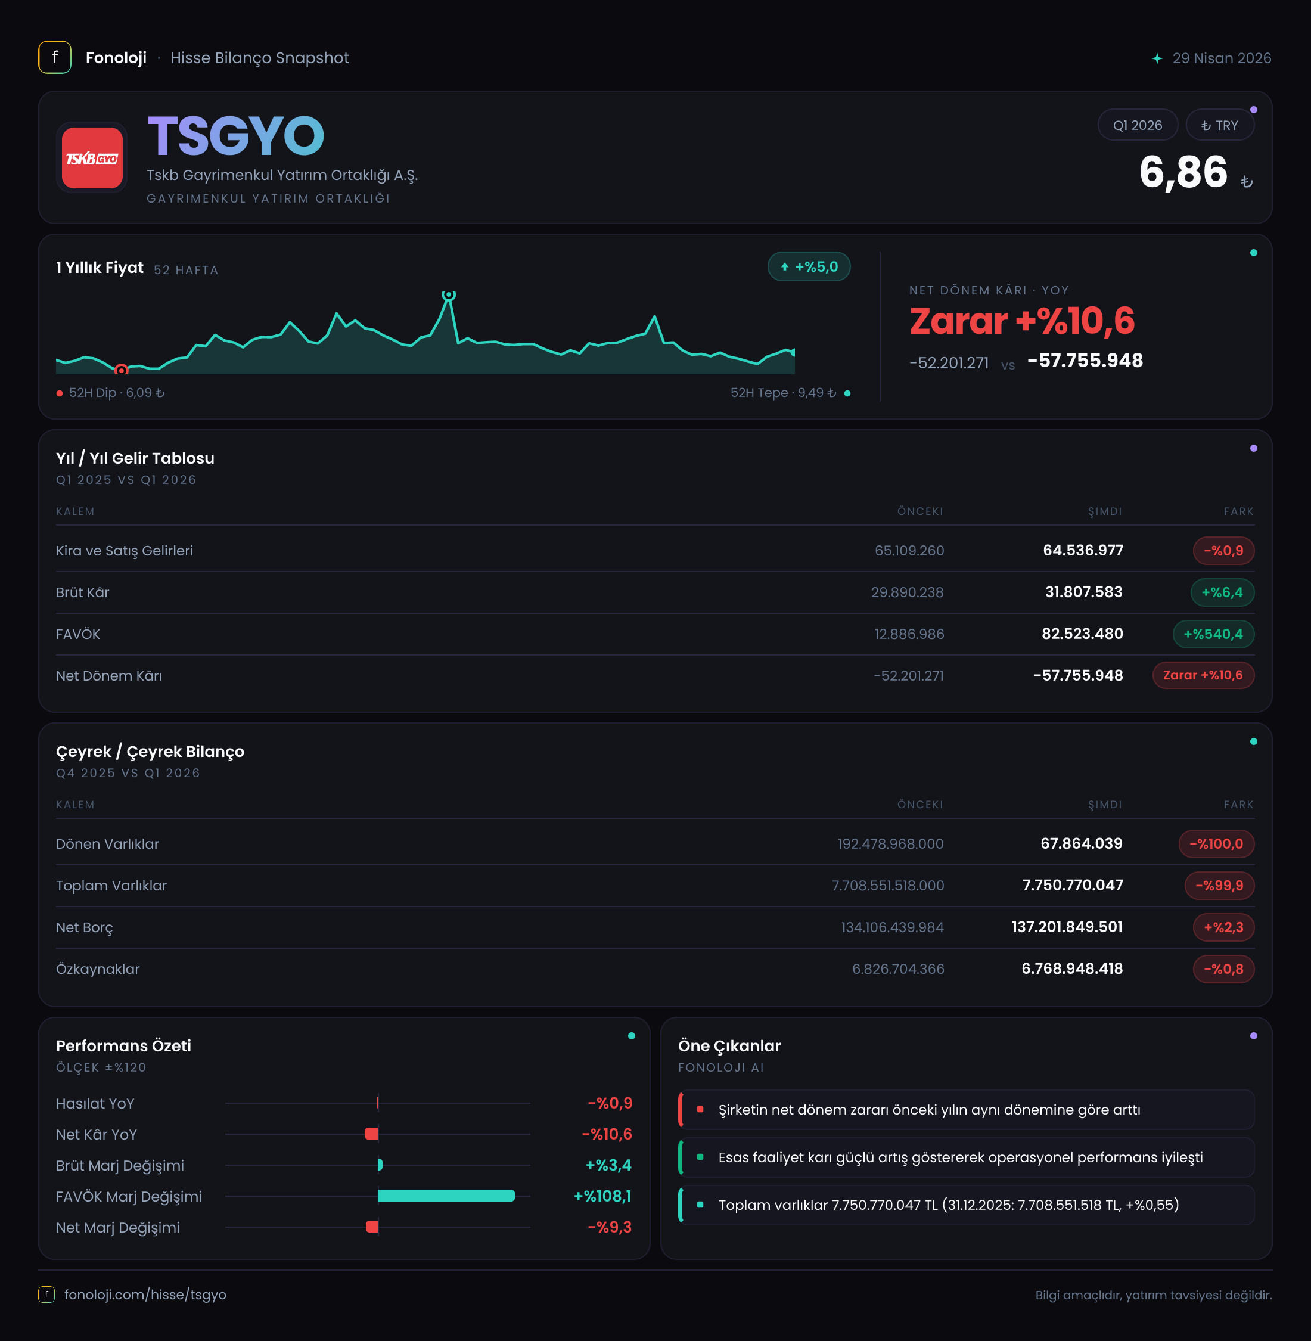
Task: Click the Fonoloji "f" logo in the header
Action: [x=54, y=57]
